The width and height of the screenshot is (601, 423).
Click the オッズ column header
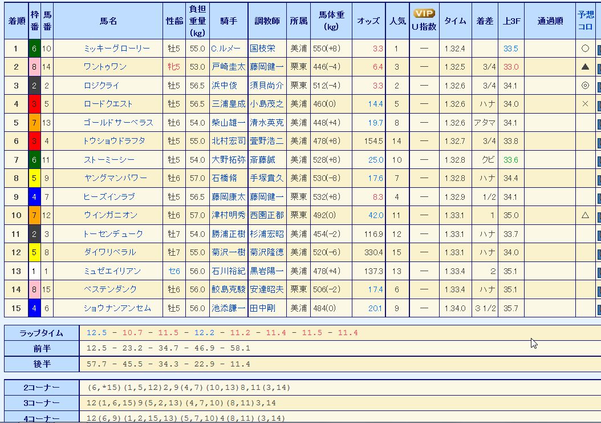368,21
